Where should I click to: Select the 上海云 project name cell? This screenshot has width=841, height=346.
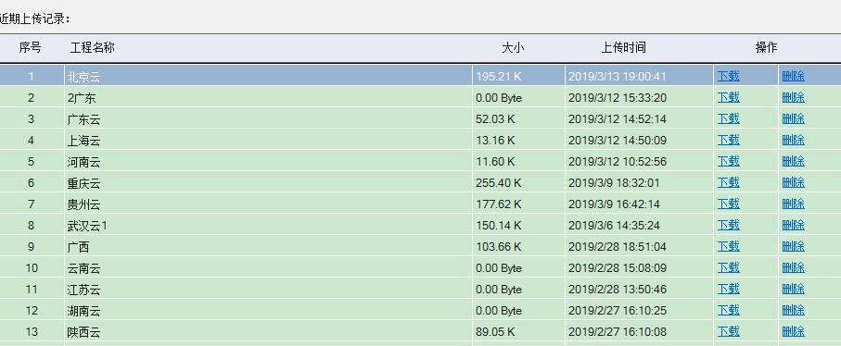click(x=268, y=140)
